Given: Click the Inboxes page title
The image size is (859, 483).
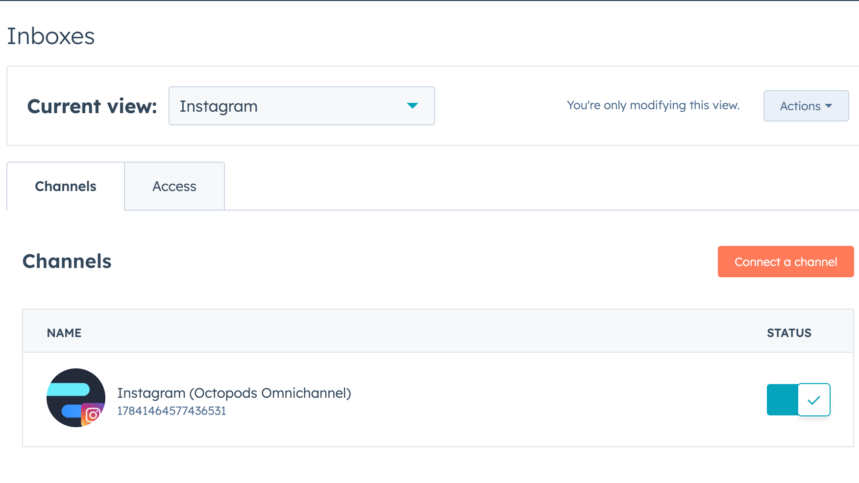Looking at the screenshot, I should (x=51, y=36).
